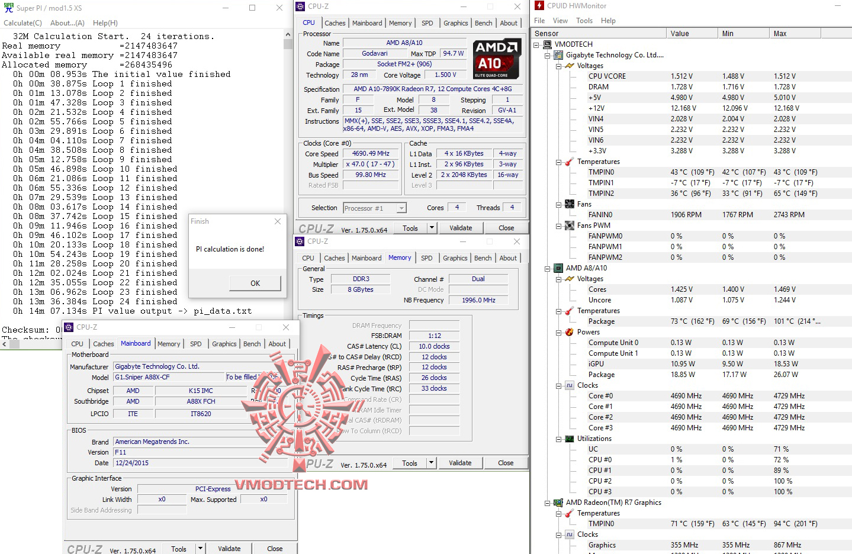The width and height of the screenshot is (852, 554).
Task: Open the About...(A) menu in Super PI
Action: pos(67,23)
